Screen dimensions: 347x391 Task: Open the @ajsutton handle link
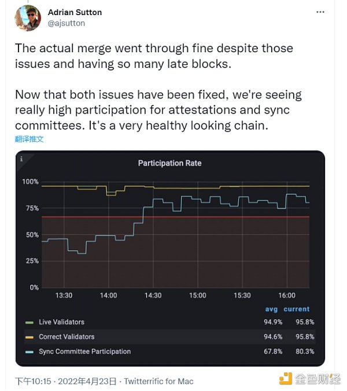[x=66, y=23]
